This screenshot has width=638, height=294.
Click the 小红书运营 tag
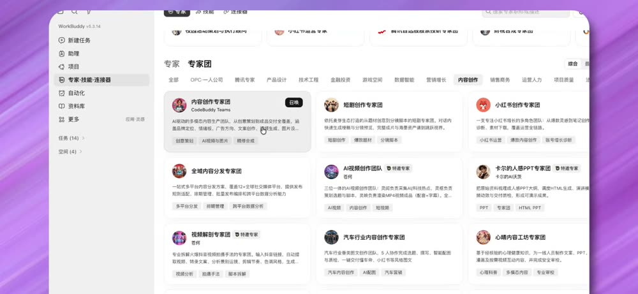489,140
